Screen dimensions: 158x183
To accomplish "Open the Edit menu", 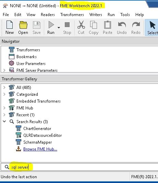I will (18, 15).
